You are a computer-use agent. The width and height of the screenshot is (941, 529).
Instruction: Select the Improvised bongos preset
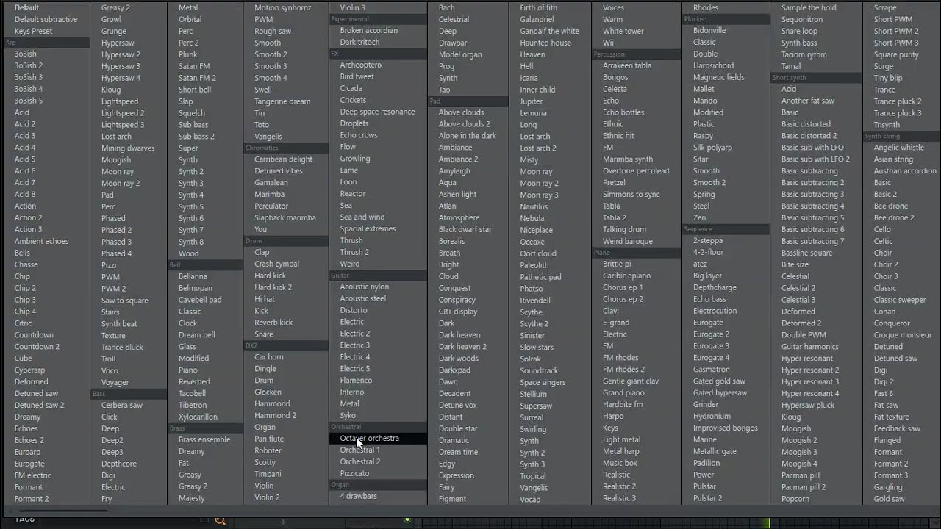tap(726, 428)
